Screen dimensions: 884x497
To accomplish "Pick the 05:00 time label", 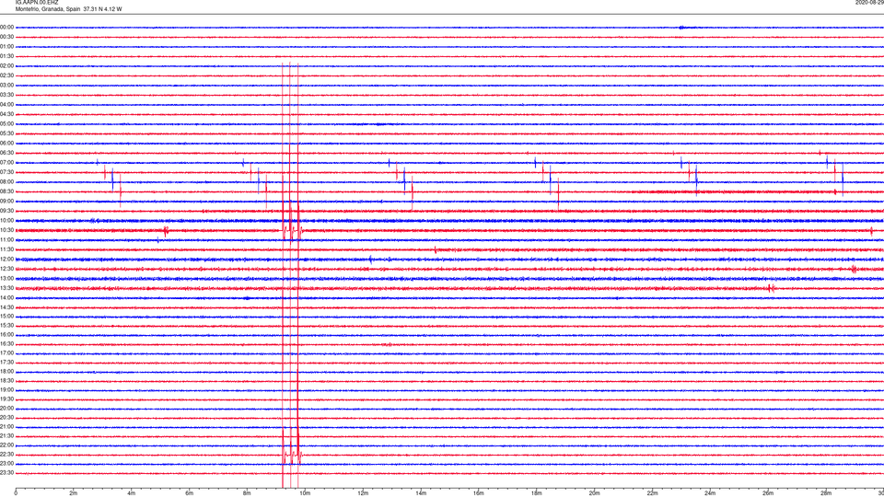I will coord(6,124).
